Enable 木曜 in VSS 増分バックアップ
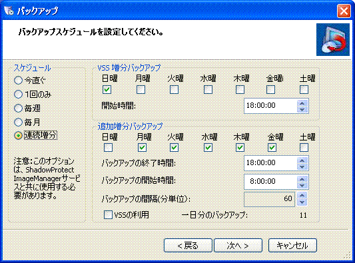 [240, 90]
